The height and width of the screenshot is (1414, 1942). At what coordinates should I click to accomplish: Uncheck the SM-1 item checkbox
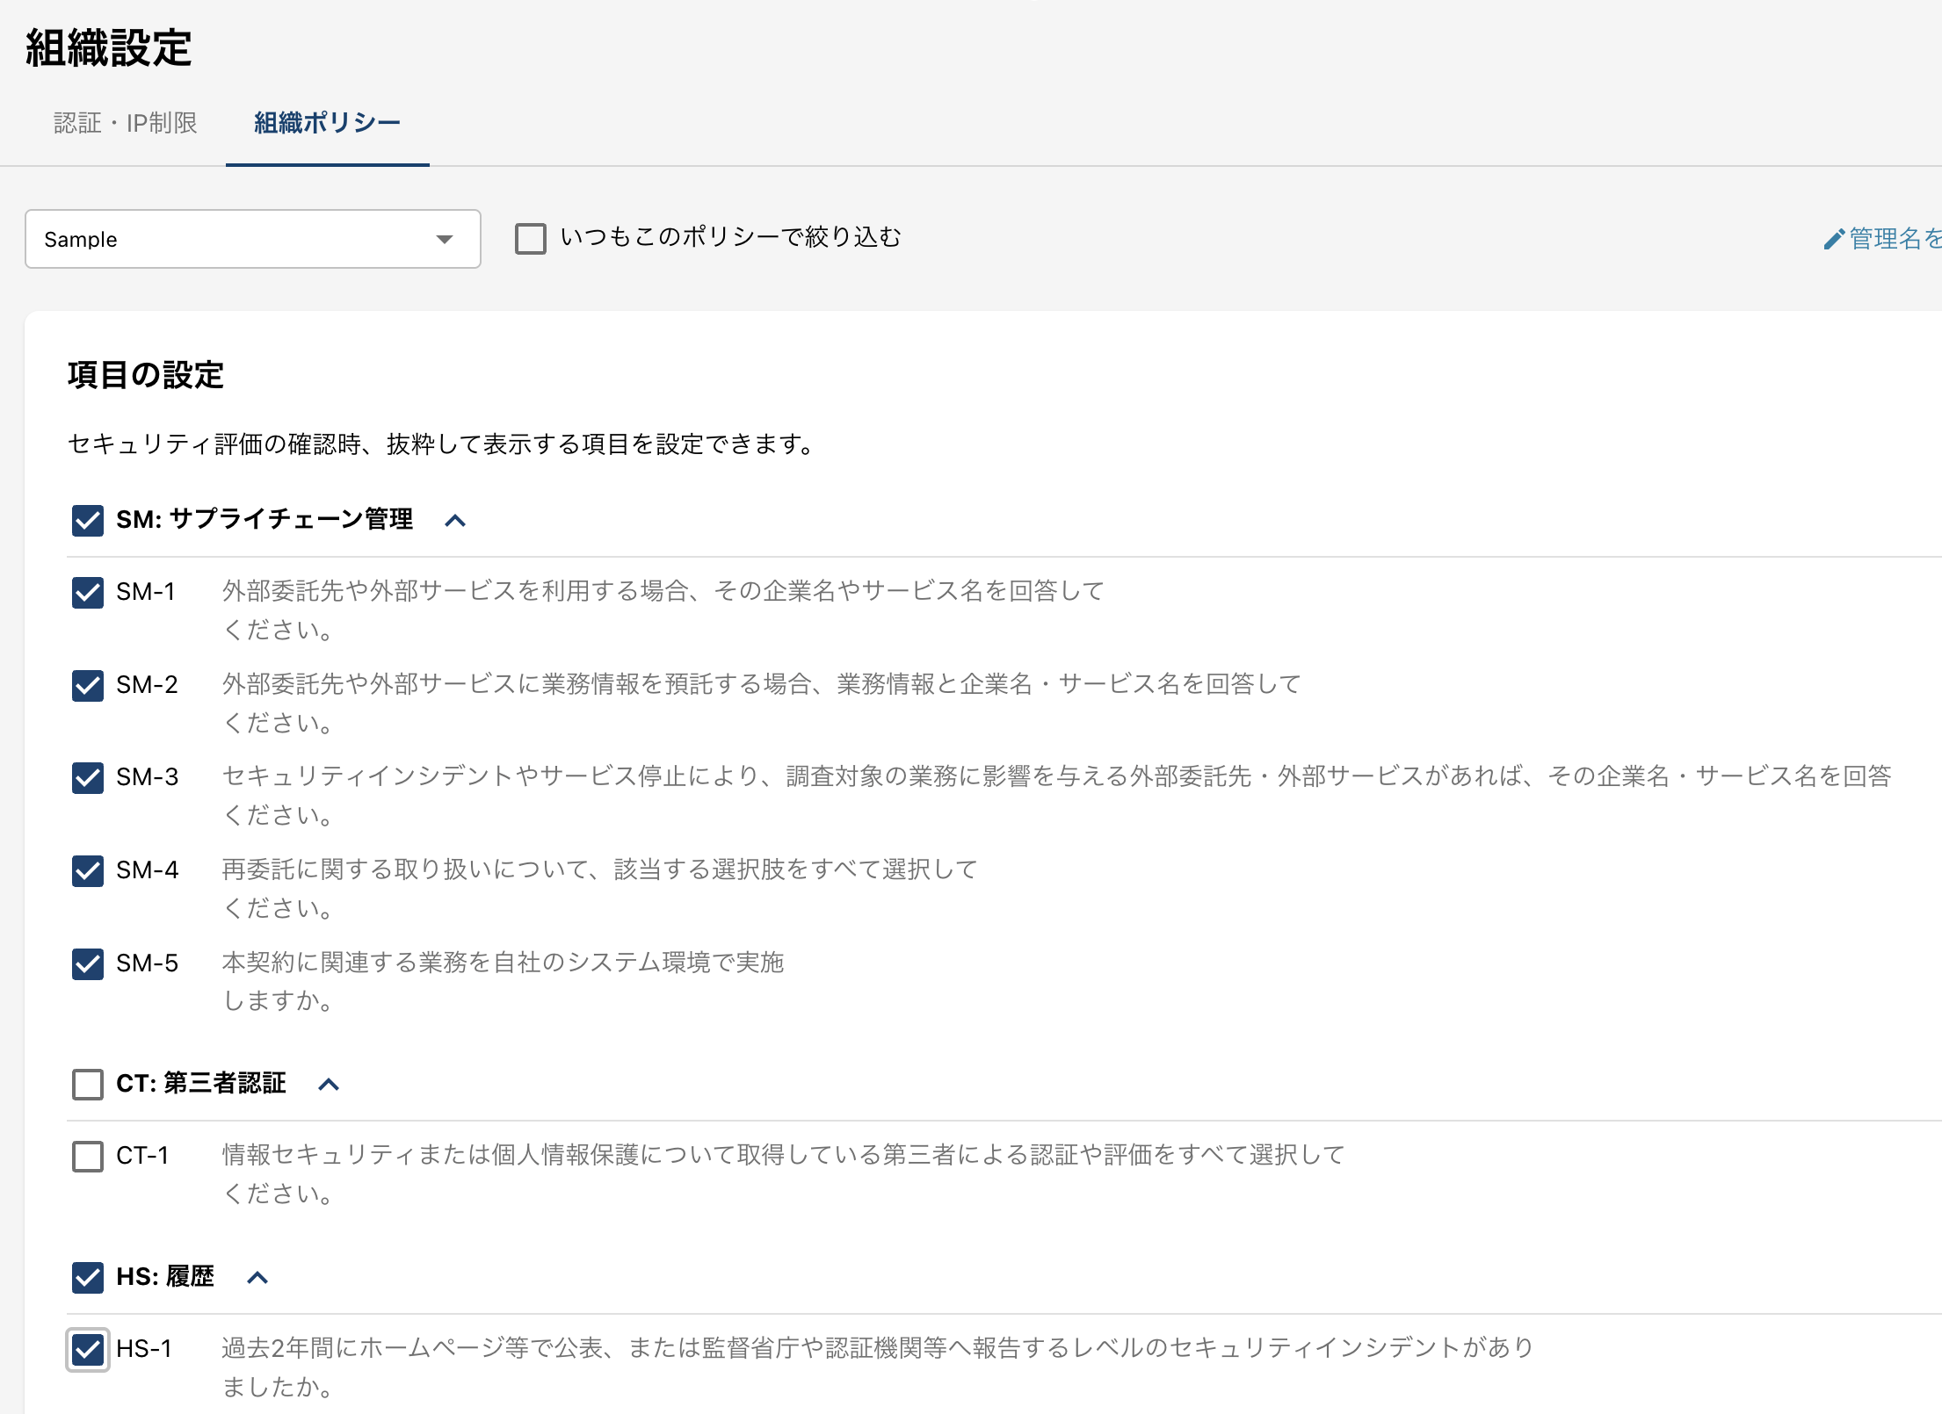[88, 593]
